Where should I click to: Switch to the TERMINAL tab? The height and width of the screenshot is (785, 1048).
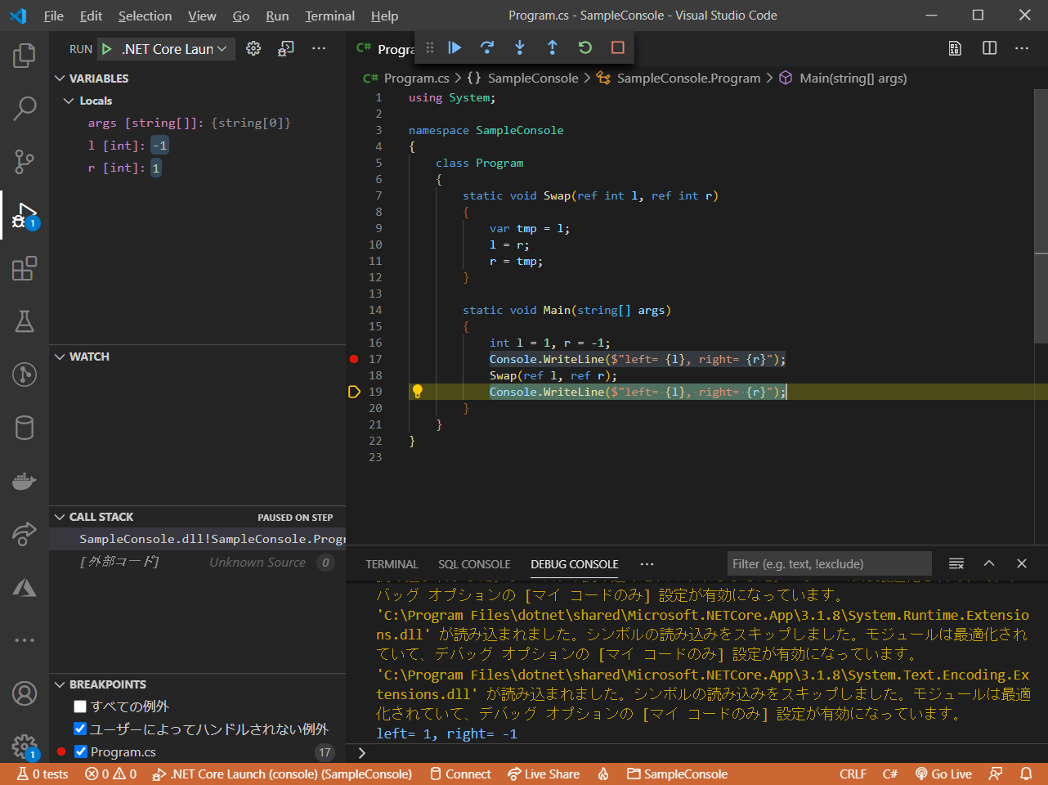[x=392, y=564]
